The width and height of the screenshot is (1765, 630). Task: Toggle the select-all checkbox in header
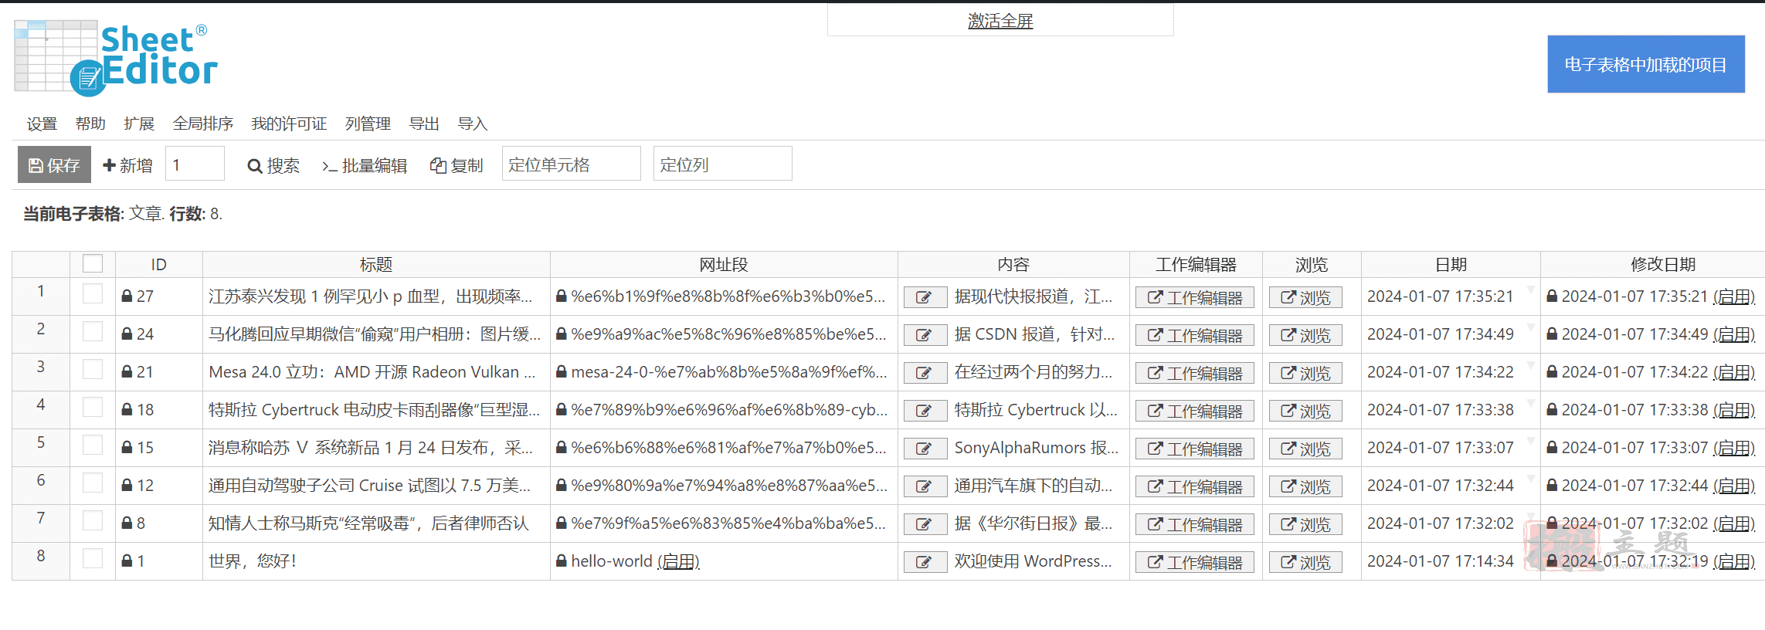coord(93,263)
